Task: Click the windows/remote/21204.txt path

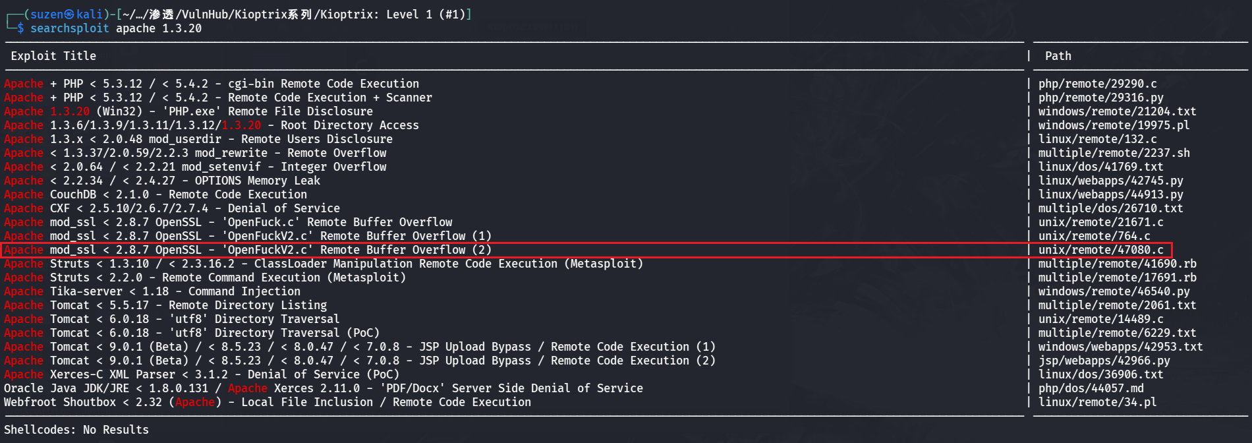Action: tap(1117, 111)
